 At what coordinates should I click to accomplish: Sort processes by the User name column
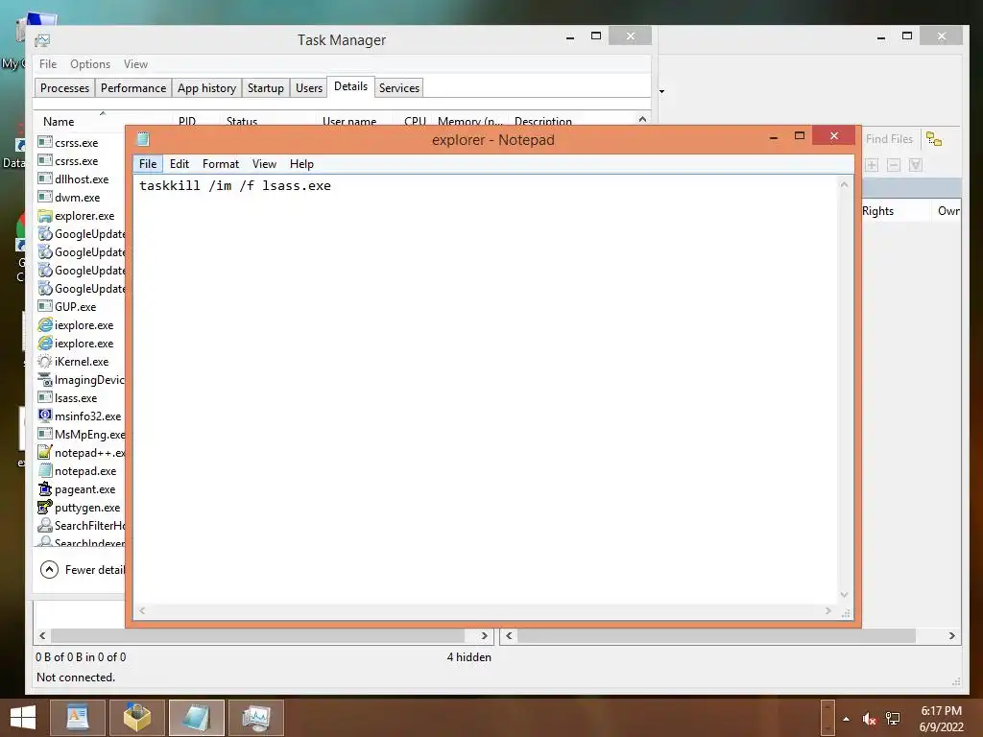[349, 120]
